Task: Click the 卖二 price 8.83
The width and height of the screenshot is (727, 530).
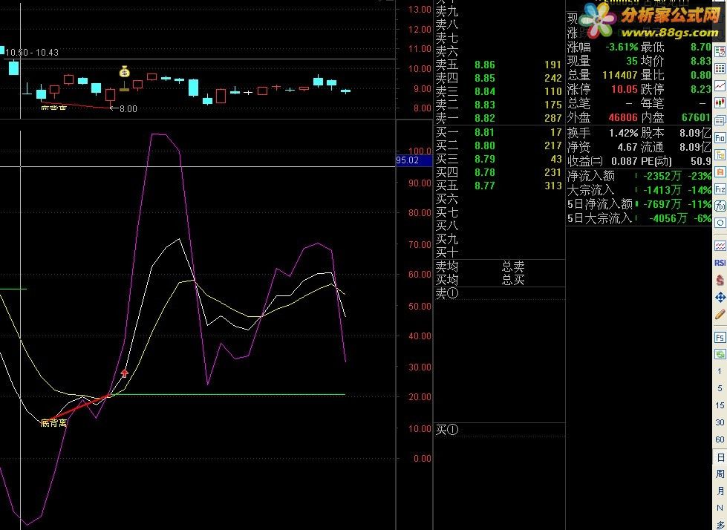Action: tap(484, 105)
